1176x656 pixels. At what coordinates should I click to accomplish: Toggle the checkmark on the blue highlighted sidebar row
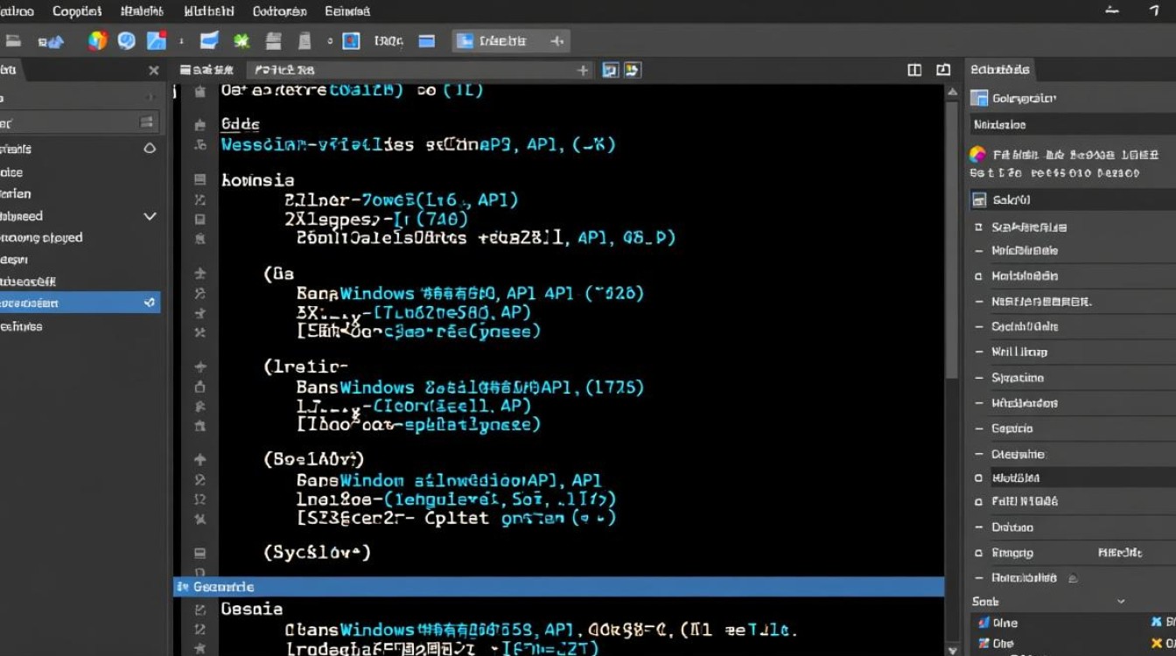coord(150,303)
